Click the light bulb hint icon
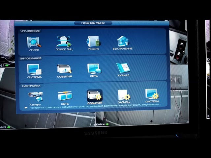 coord(26,108)
